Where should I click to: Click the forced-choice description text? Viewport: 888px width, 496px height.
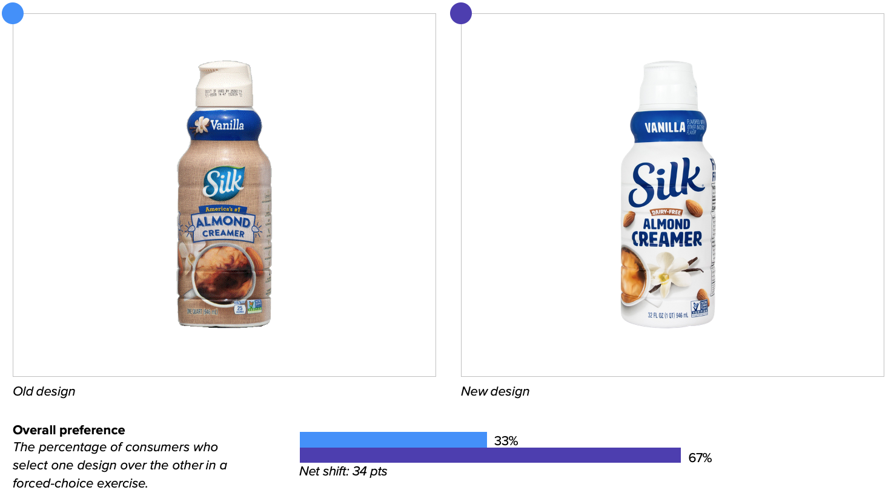tap(120, 465)
